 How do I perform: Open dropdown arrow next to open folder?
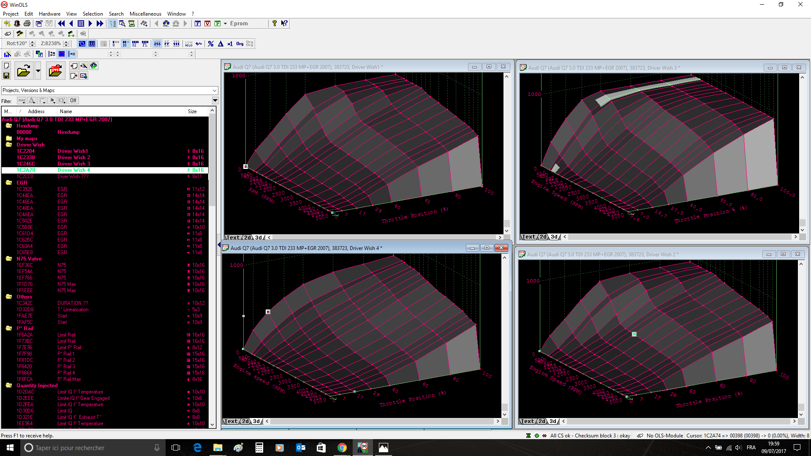pos(38,71)
